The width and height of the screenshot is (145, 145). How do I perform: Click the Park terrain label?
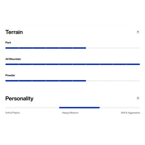[x=8, y=43]
